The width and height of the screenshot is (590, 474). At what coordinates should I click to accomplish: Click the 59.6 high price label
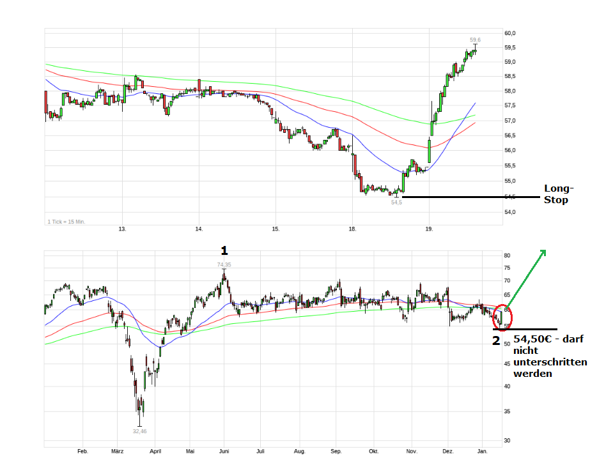[475, 40]
